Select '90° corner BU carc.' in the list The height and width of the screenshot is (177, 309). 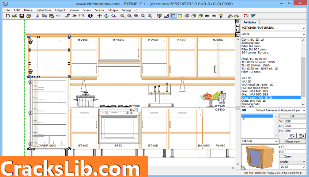pos(255,53)
